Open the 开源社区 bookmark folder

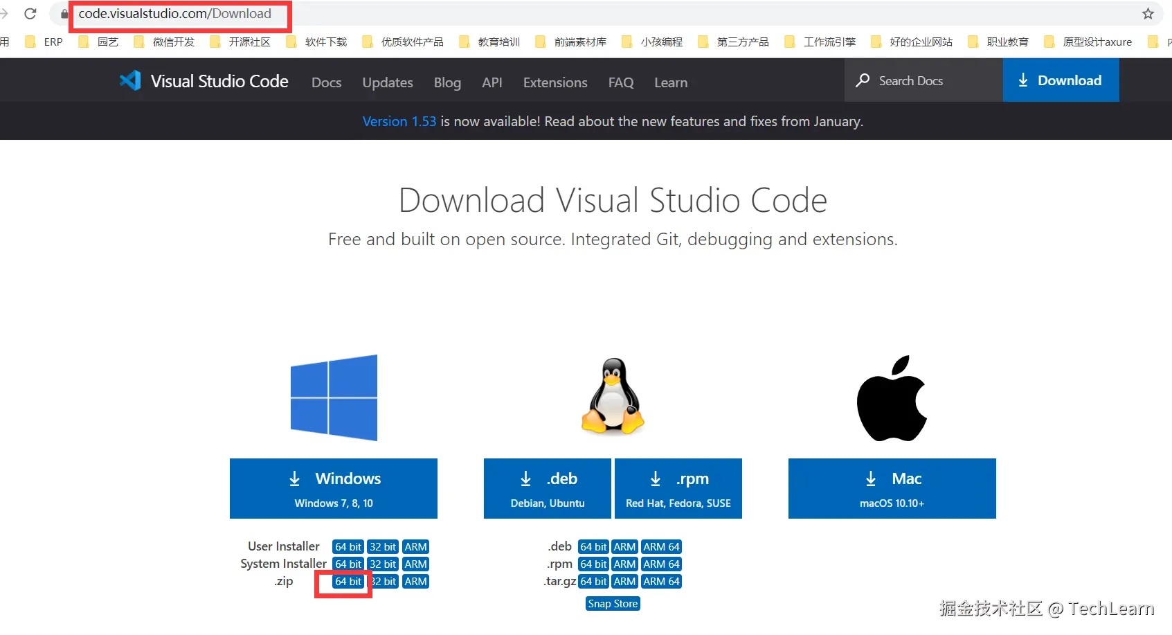pos(240,42)
